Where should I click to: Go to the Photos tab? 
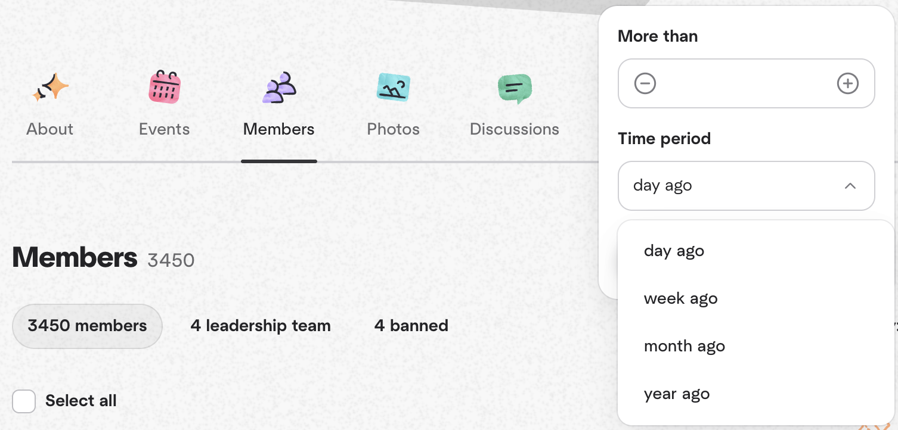point(393,129)
